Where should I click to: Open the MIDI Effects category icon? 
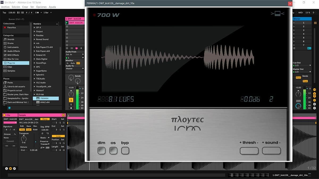pyautogui.click(x=5, y=55)
